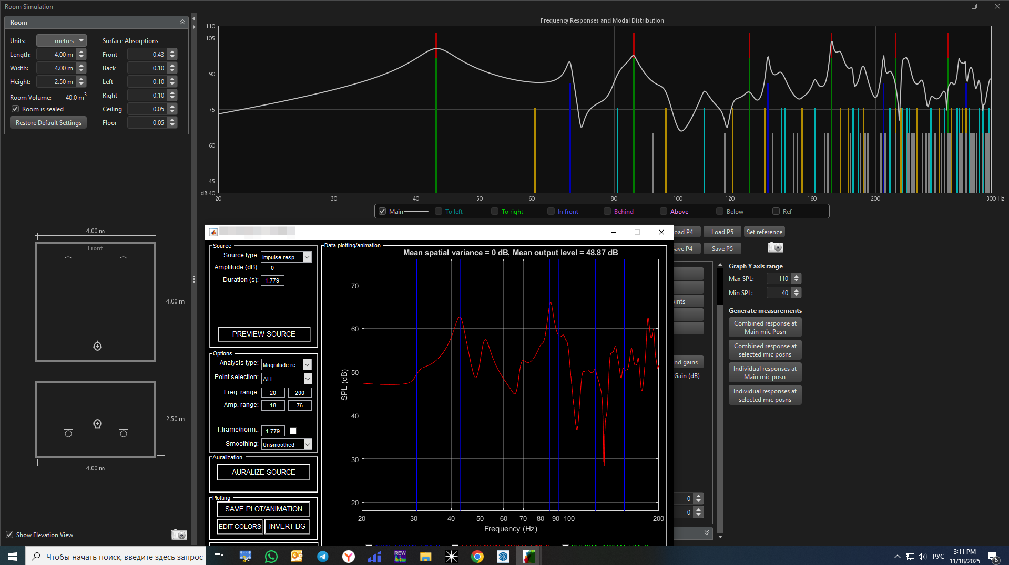This screenshot has height=565, width=1009.
Task: Select the microphone marker in the plan view
Action: [97, 346]
